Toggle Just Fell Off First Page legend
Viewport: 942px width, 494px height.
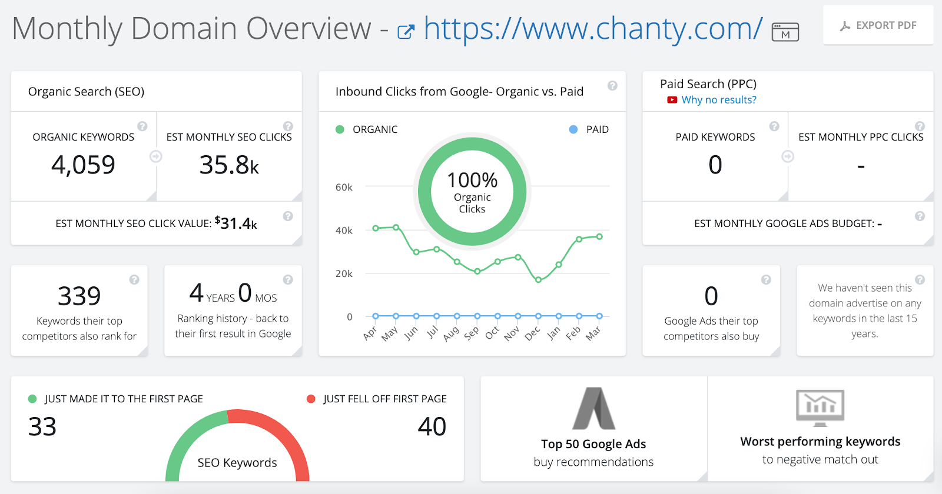pos(377,399)
